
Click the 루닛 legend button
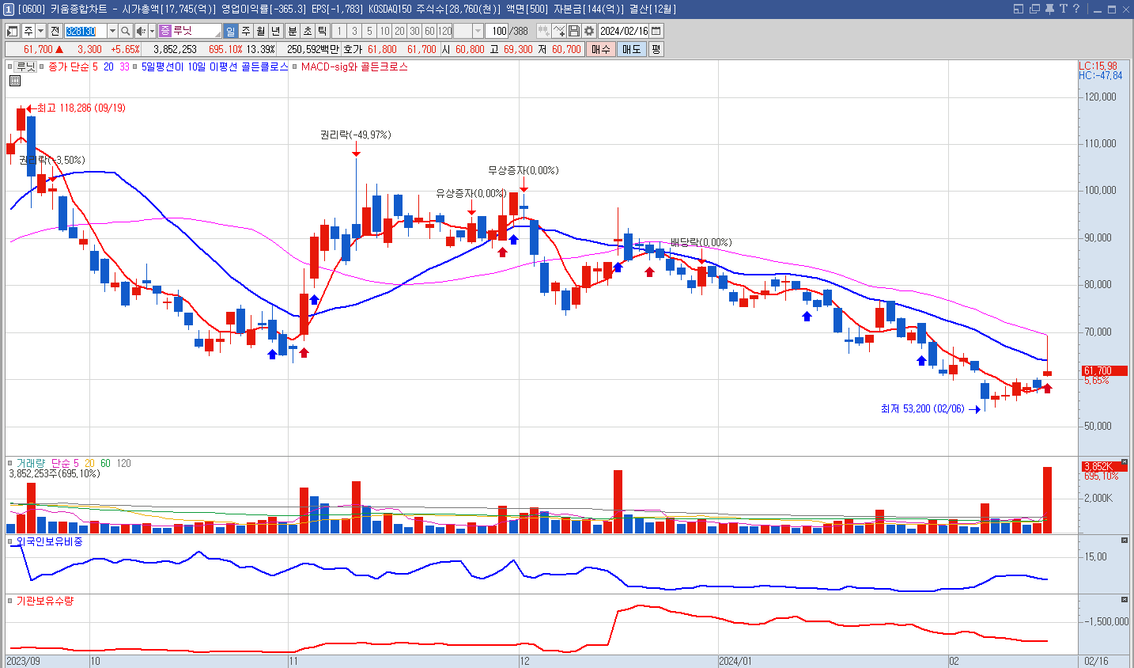click(x=26, y=67)
